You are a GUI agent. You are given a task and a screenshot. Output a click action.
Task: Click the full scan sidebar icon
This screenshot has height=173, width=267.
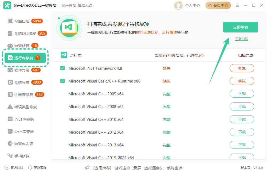click(x=10, y=21)
